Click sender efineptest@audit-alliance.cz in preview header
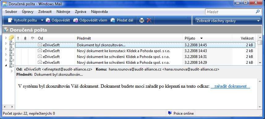 point(67,69)
